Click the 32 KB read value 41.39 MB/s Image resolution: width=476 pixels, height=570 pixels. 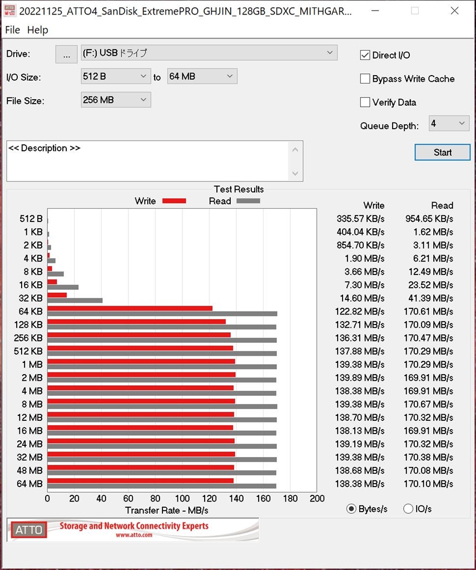click(x=430, y=298)
